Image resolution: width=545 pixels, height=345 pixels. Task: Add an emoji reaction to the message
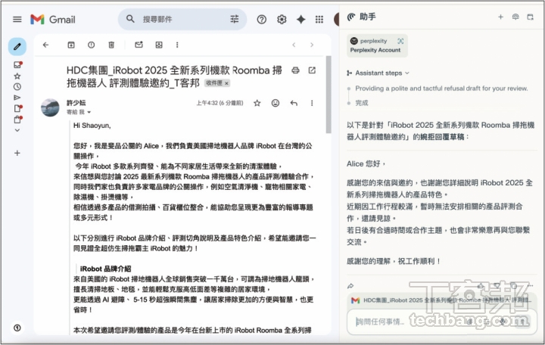(x=276, y=103)
